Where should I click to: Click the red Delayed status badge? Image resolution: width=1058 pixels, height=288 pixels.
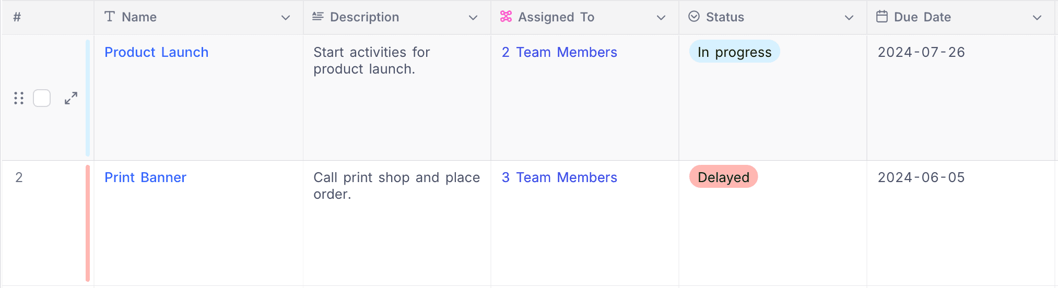click(x=723, y=177)
